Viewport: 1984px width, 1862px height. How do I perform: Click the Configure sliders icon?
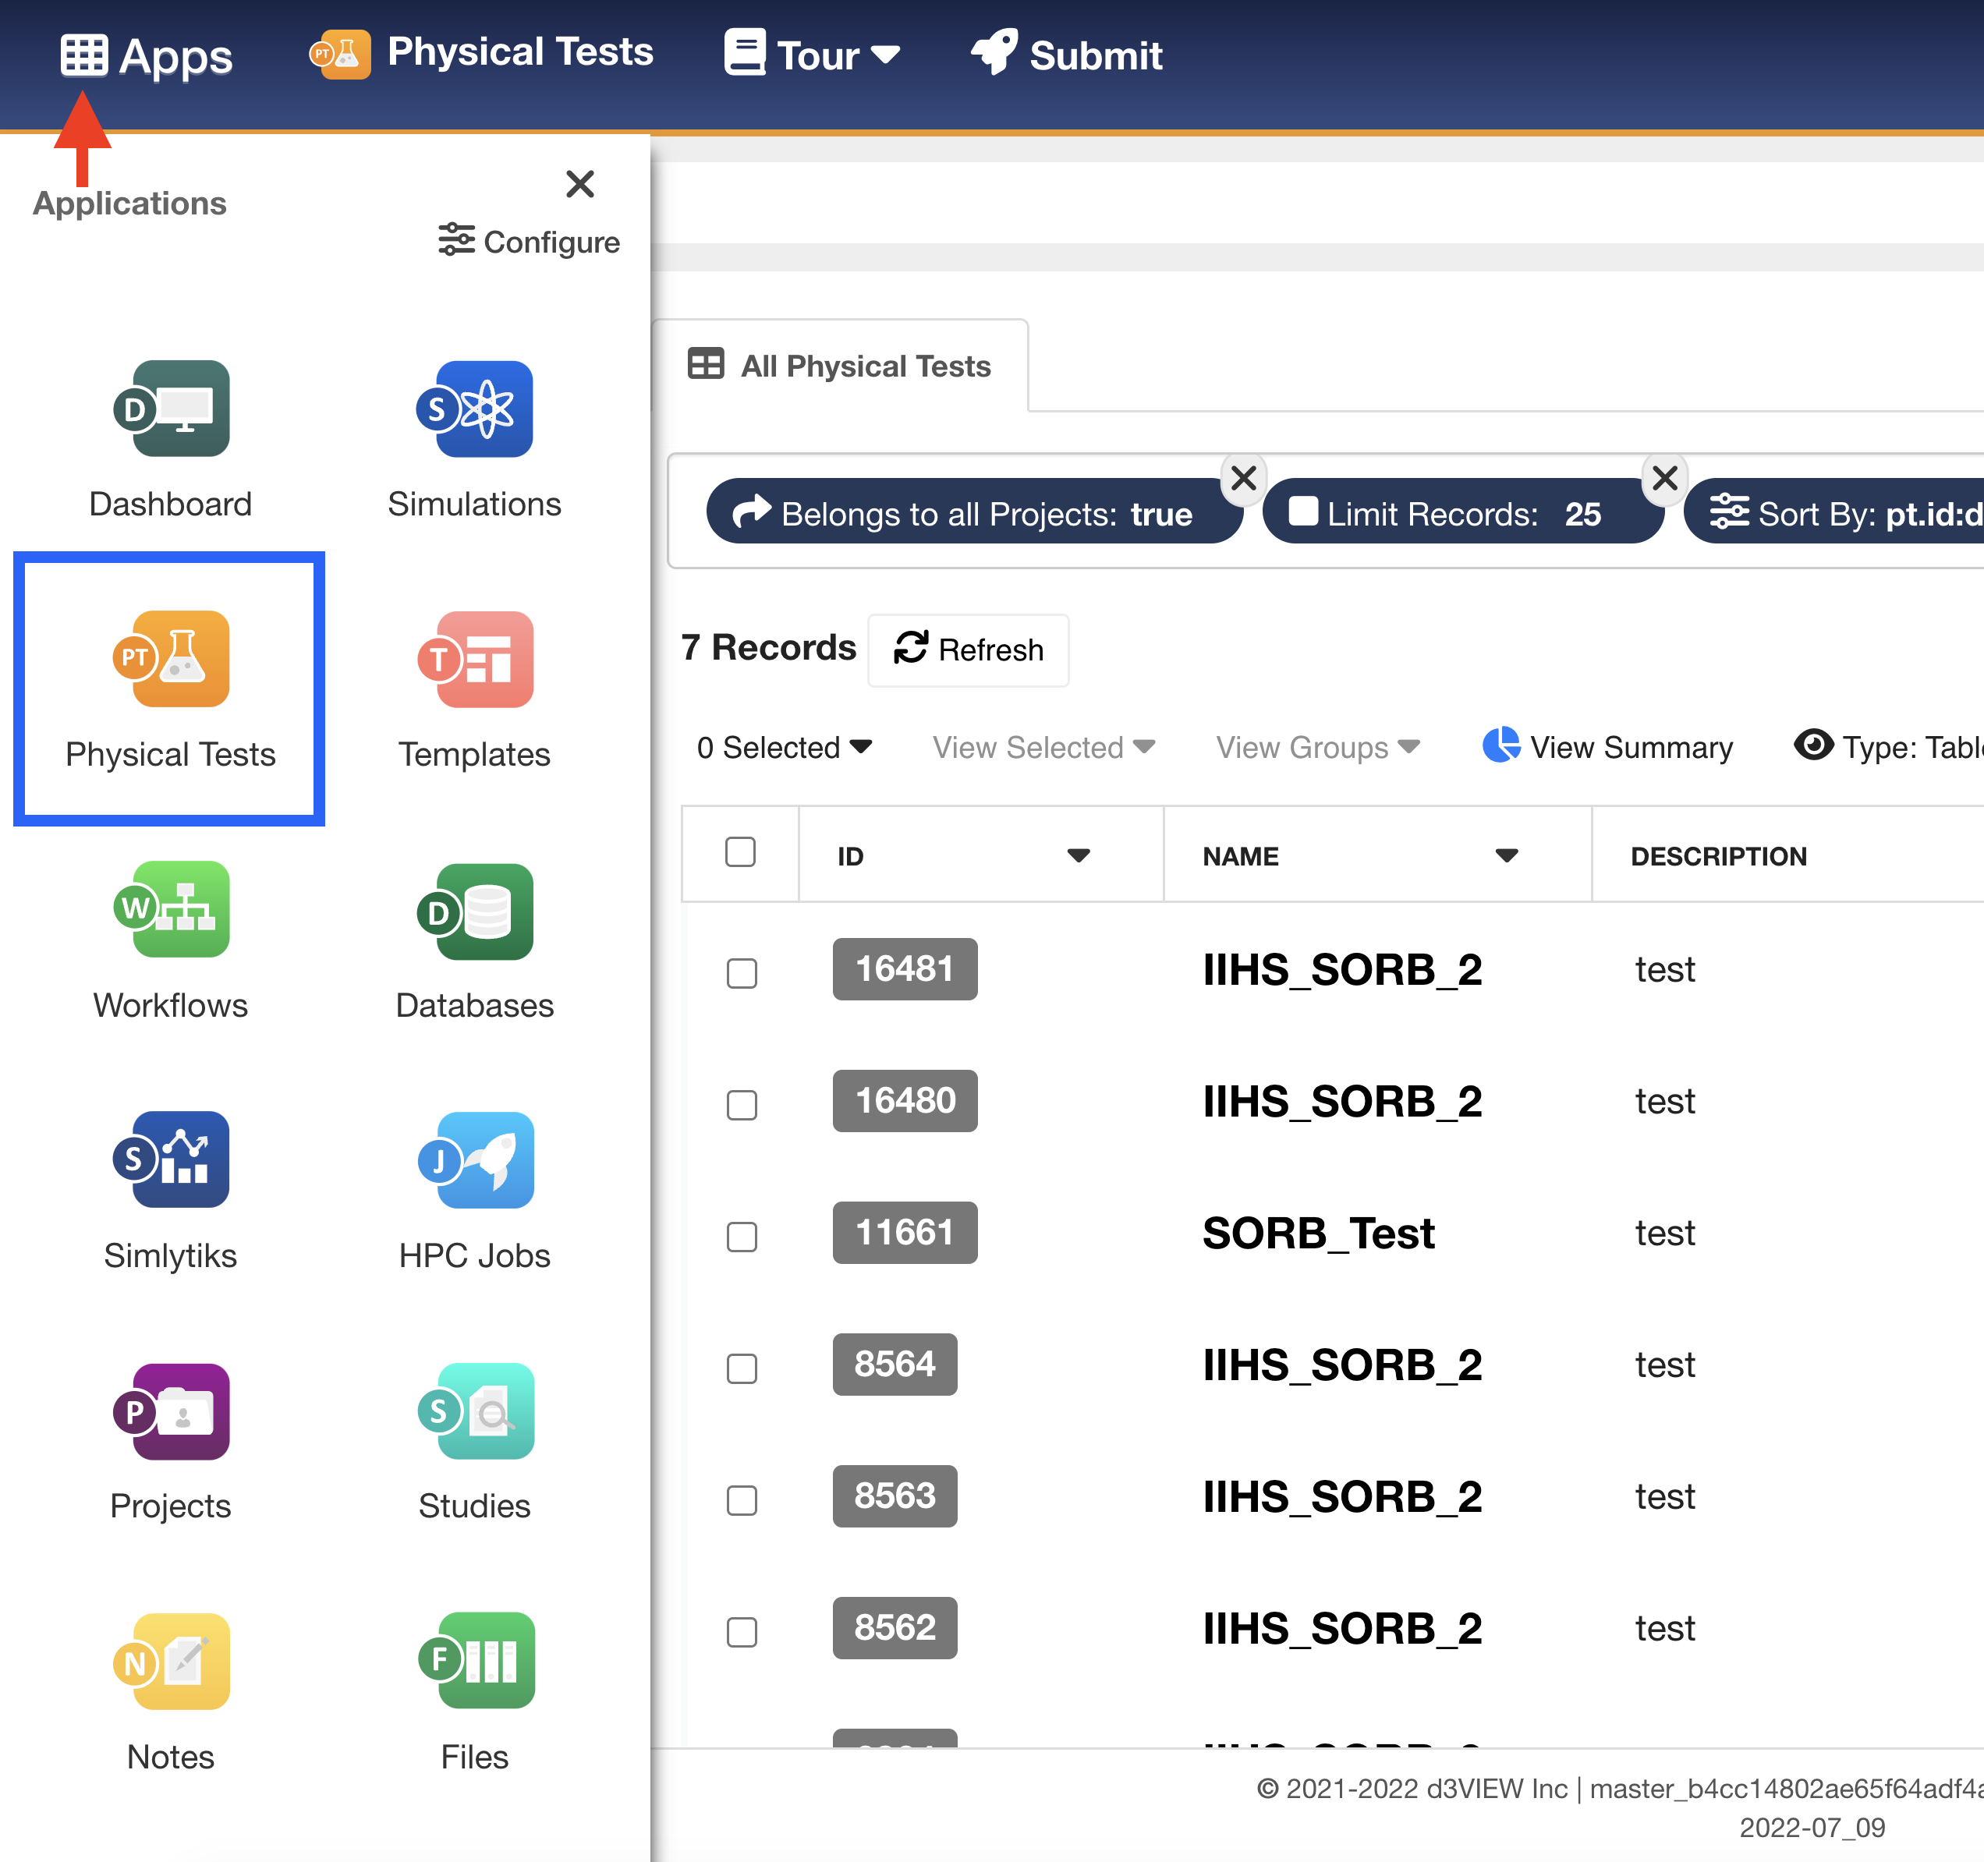[456, 239]
